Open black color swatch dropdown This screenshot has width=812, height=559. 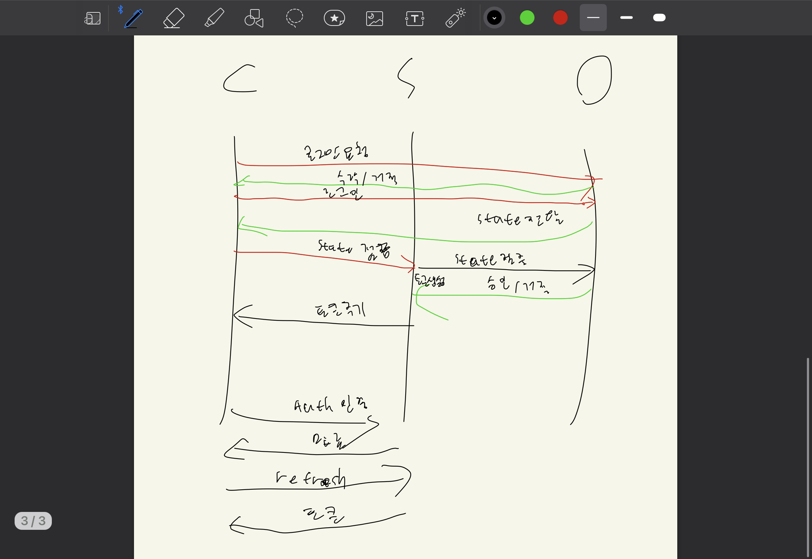[x=494, y=18]
